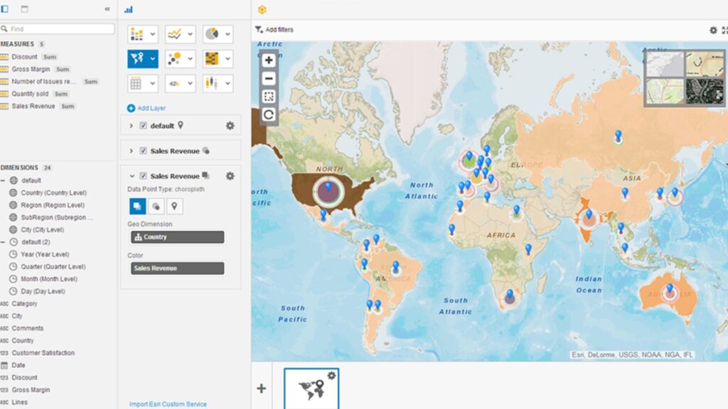The width and height of the screenshot is (728, 409).
Task: Select the geo map chart type
Action: (137, 59)
